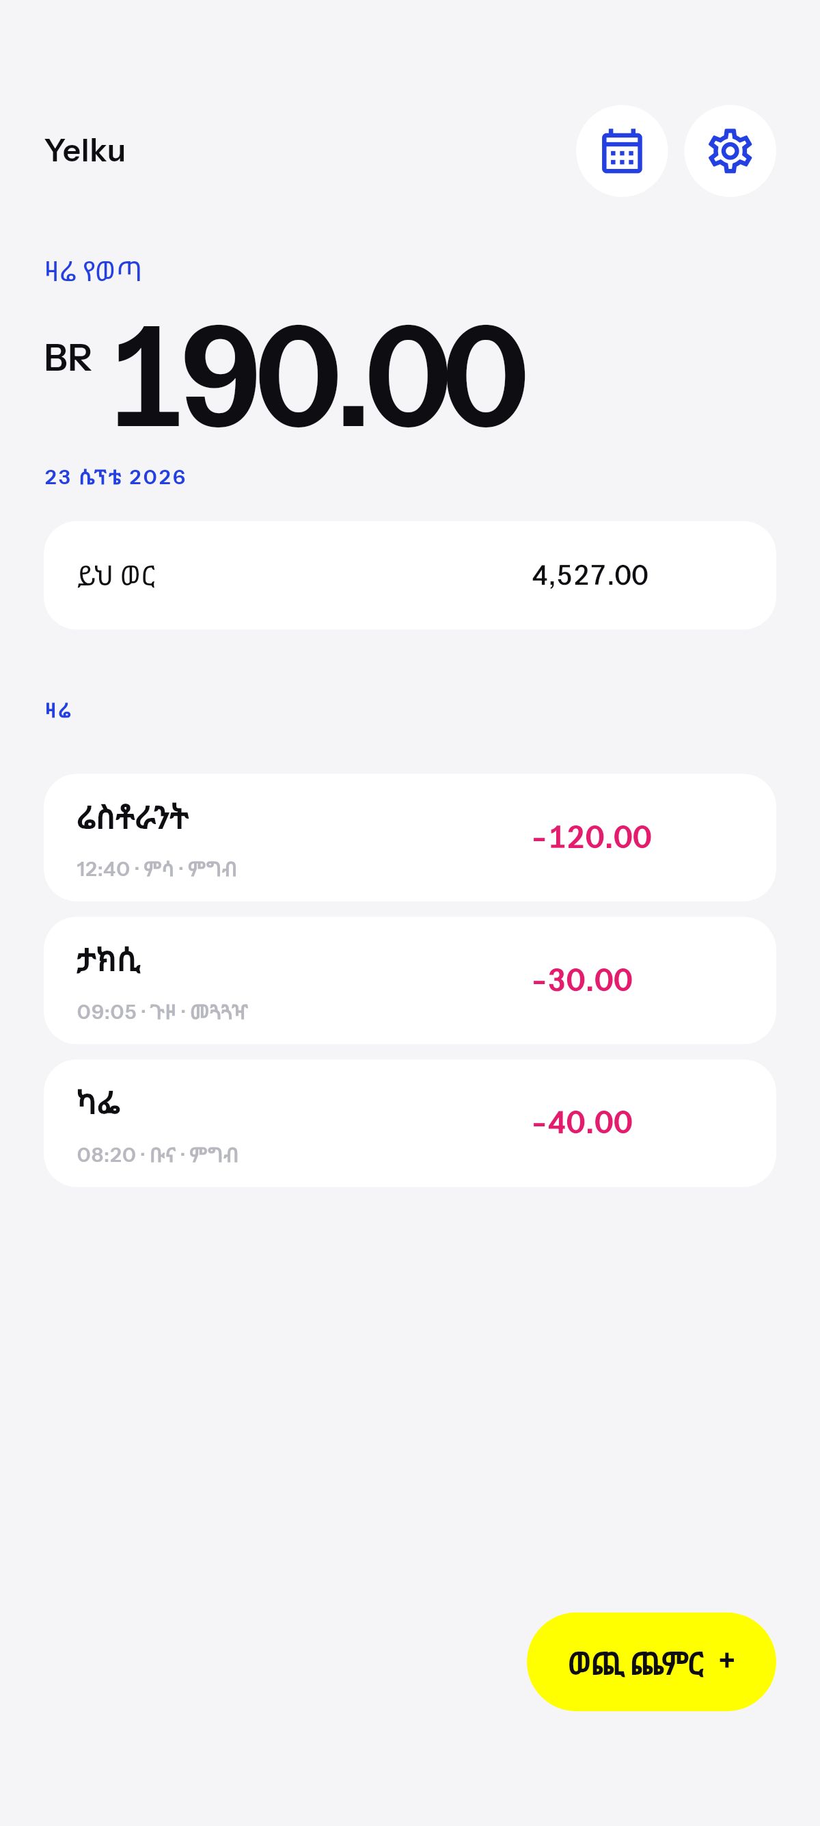Viewport: 820px width, 1826px height.
Task: Click the -120.00 amount
Action: 592,837
